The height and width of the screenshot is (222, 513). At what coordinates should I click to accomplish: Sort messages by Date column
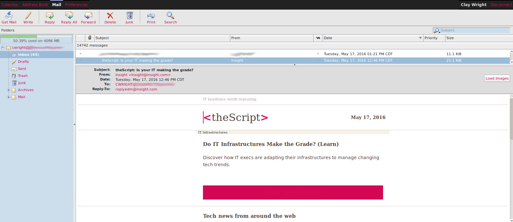pos(370,38)
